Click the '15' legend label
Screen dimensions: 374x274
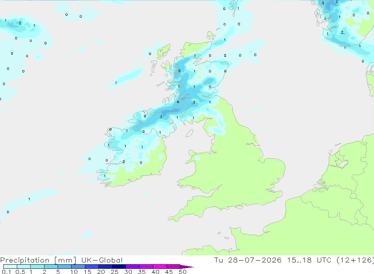pos(88,272)
